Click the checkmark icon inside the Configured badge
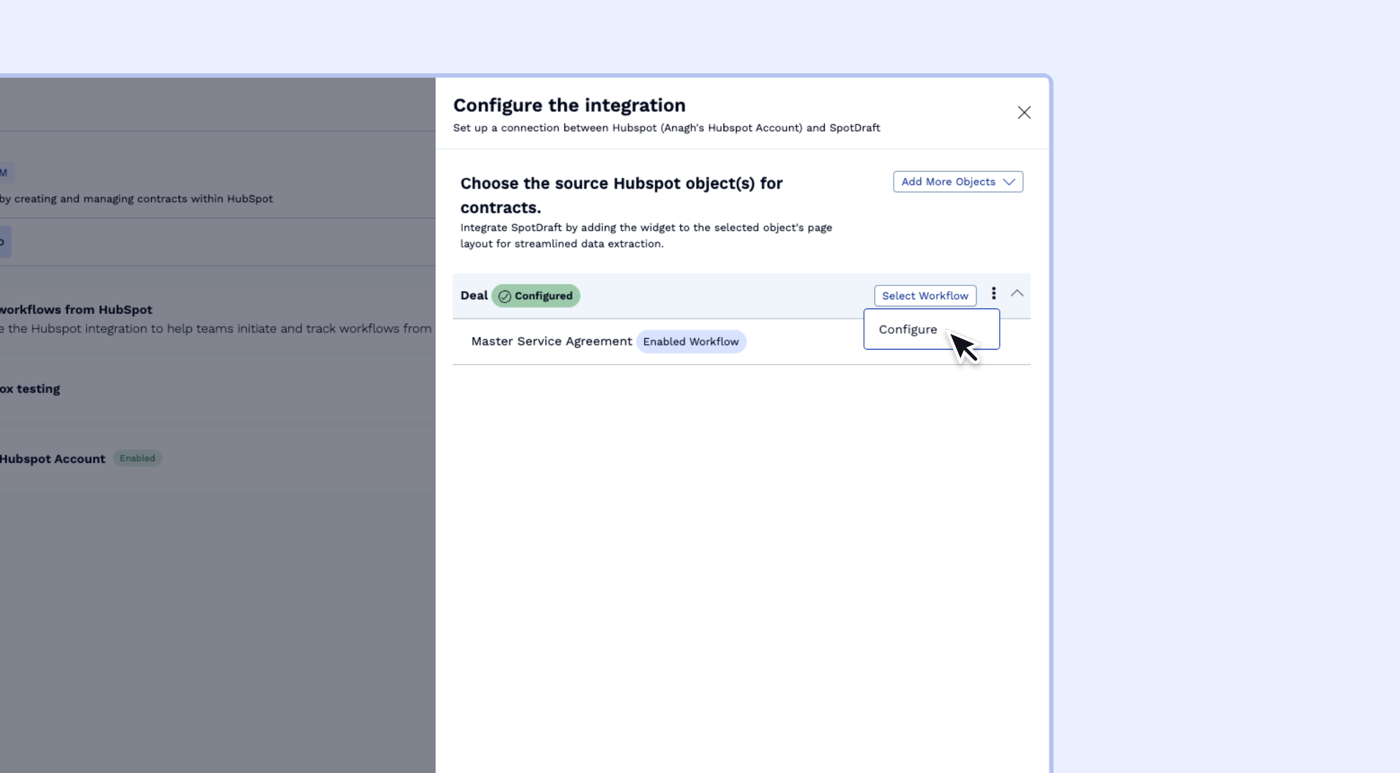The width and height of the screenshot is (1400, 773). pyautogui.click(x=504, y=296)
